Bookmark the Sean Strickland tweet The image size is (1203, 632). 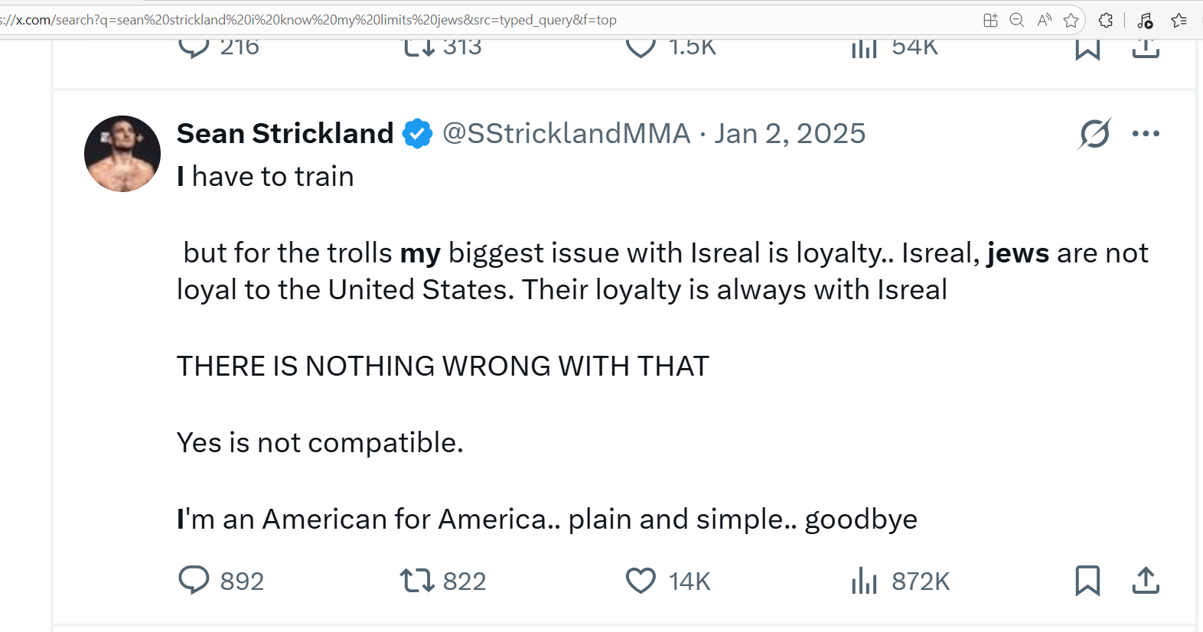[x=1087, y=581]
